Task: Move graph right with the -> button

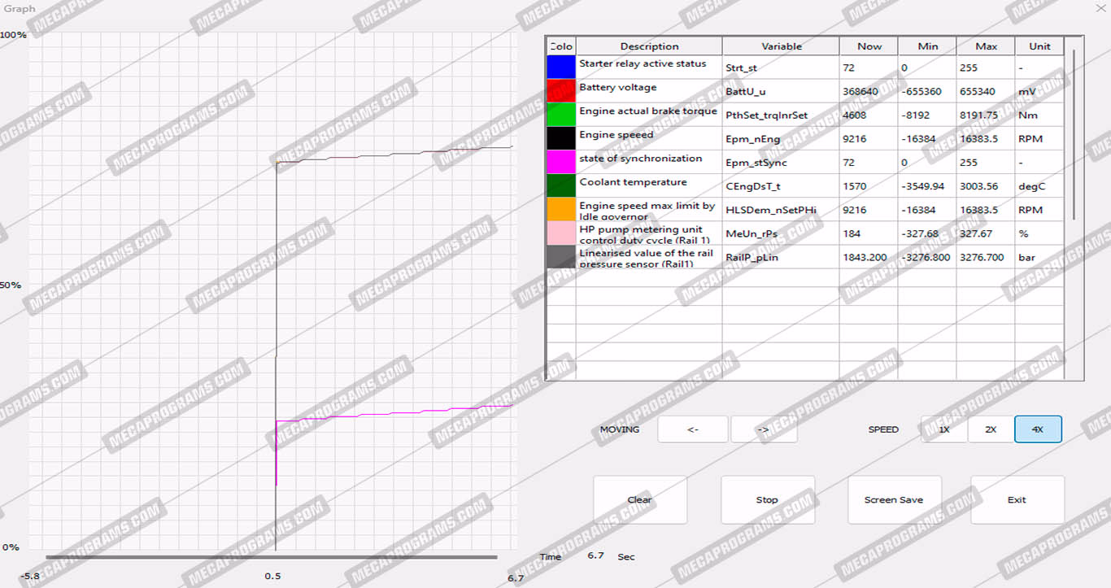Action: [x=763, y=429]
